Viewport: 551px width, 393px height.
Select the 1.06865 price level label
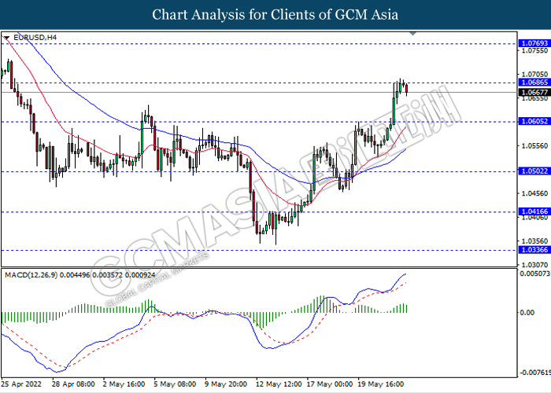(x=534, y=83)
